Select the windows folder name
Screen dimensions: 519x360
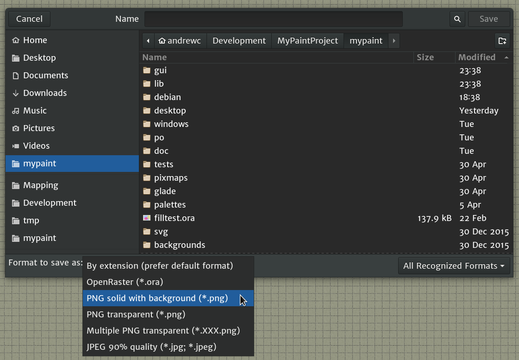[171, 124]
